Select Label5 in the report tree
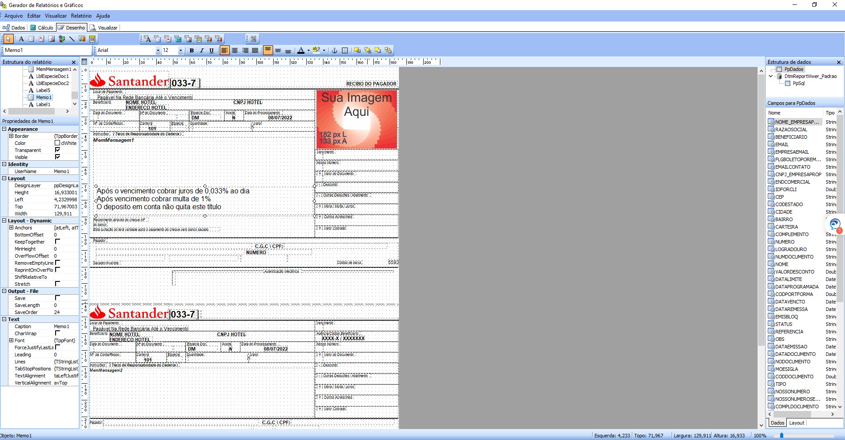845x440 pixels. (43, 90)
